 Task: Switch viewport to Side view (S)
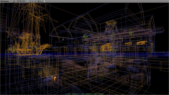[24, 1]
